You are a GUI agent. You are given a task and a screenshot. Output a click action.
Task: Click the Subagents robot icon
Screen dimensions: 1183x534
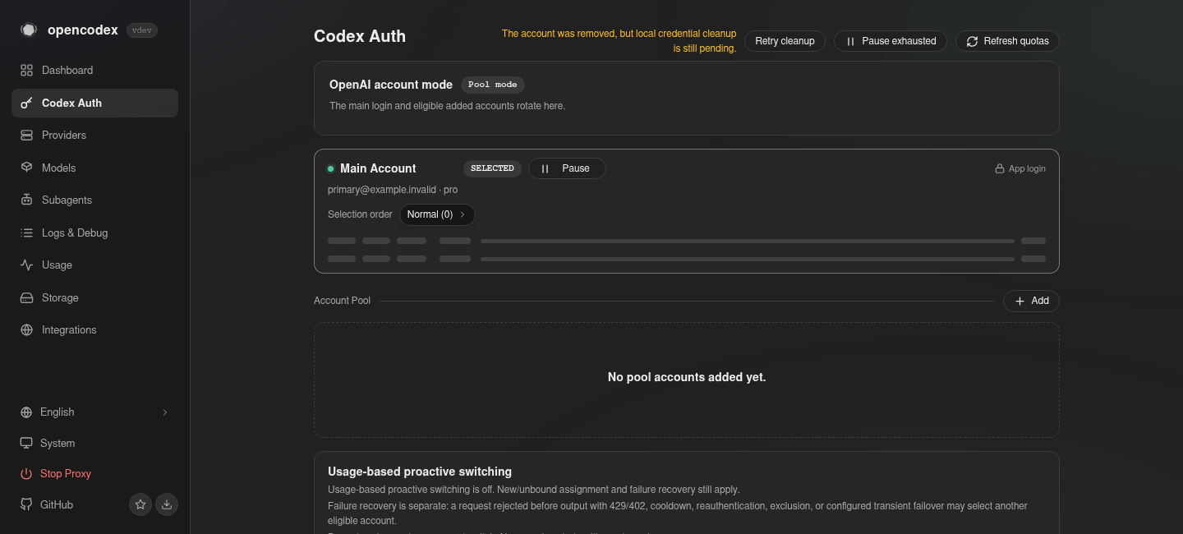(x=26, y=200)
